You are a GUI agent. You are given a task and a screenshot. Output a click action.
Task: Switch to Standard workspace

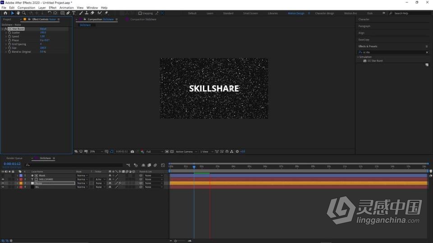228,13
